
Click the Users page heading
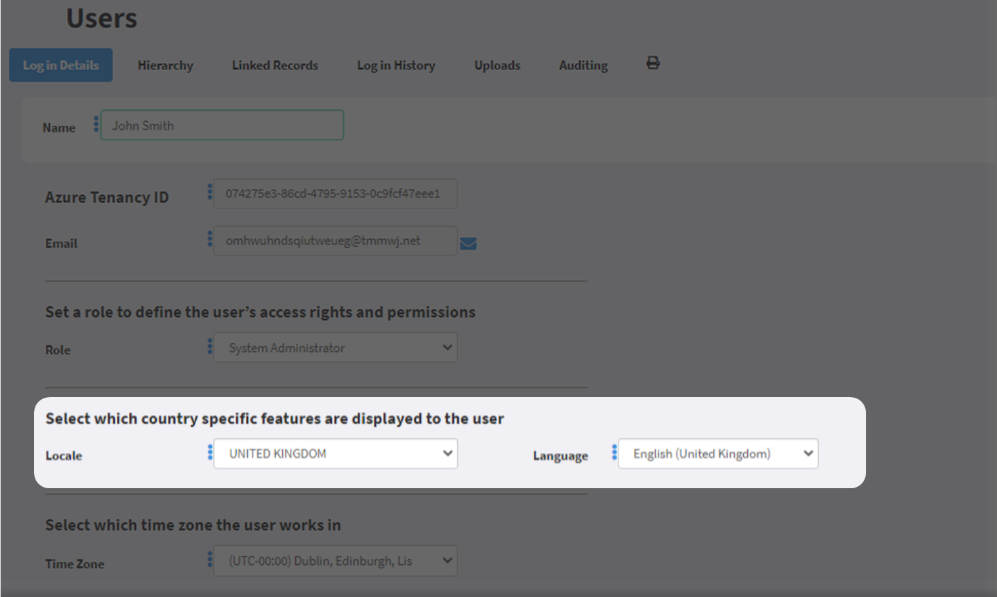tap(102, 18)
